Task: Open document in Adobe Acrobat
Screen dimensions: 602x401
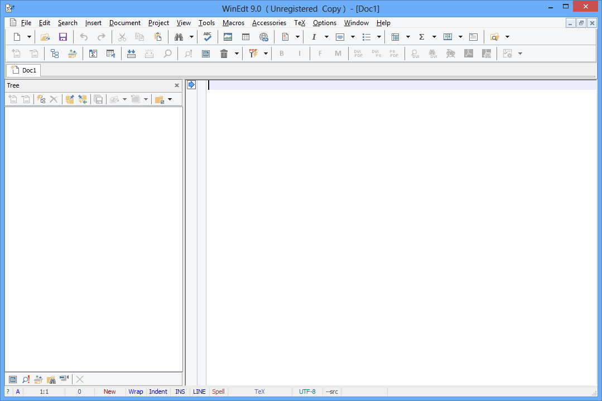Action: point(469,53)
